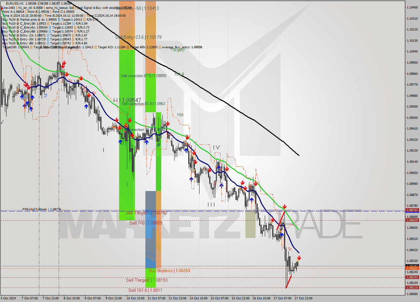The height and width of the screenshot is (302, 420).
Task: Click the 11 Oct 07:00 time axis label
Action: (x=157, y=298)
